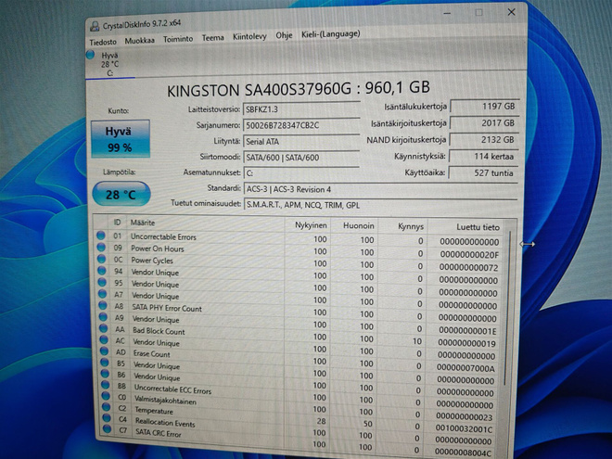612x459 pixels.
Task: Click raw value 0000007000A
Action: point(465,368)
